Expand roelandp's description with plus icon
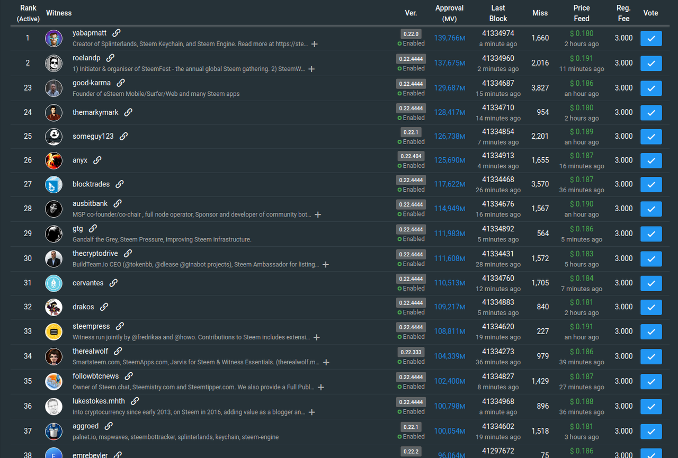The height and width of the screenshot is (458, 678). [x=311, y=69]
